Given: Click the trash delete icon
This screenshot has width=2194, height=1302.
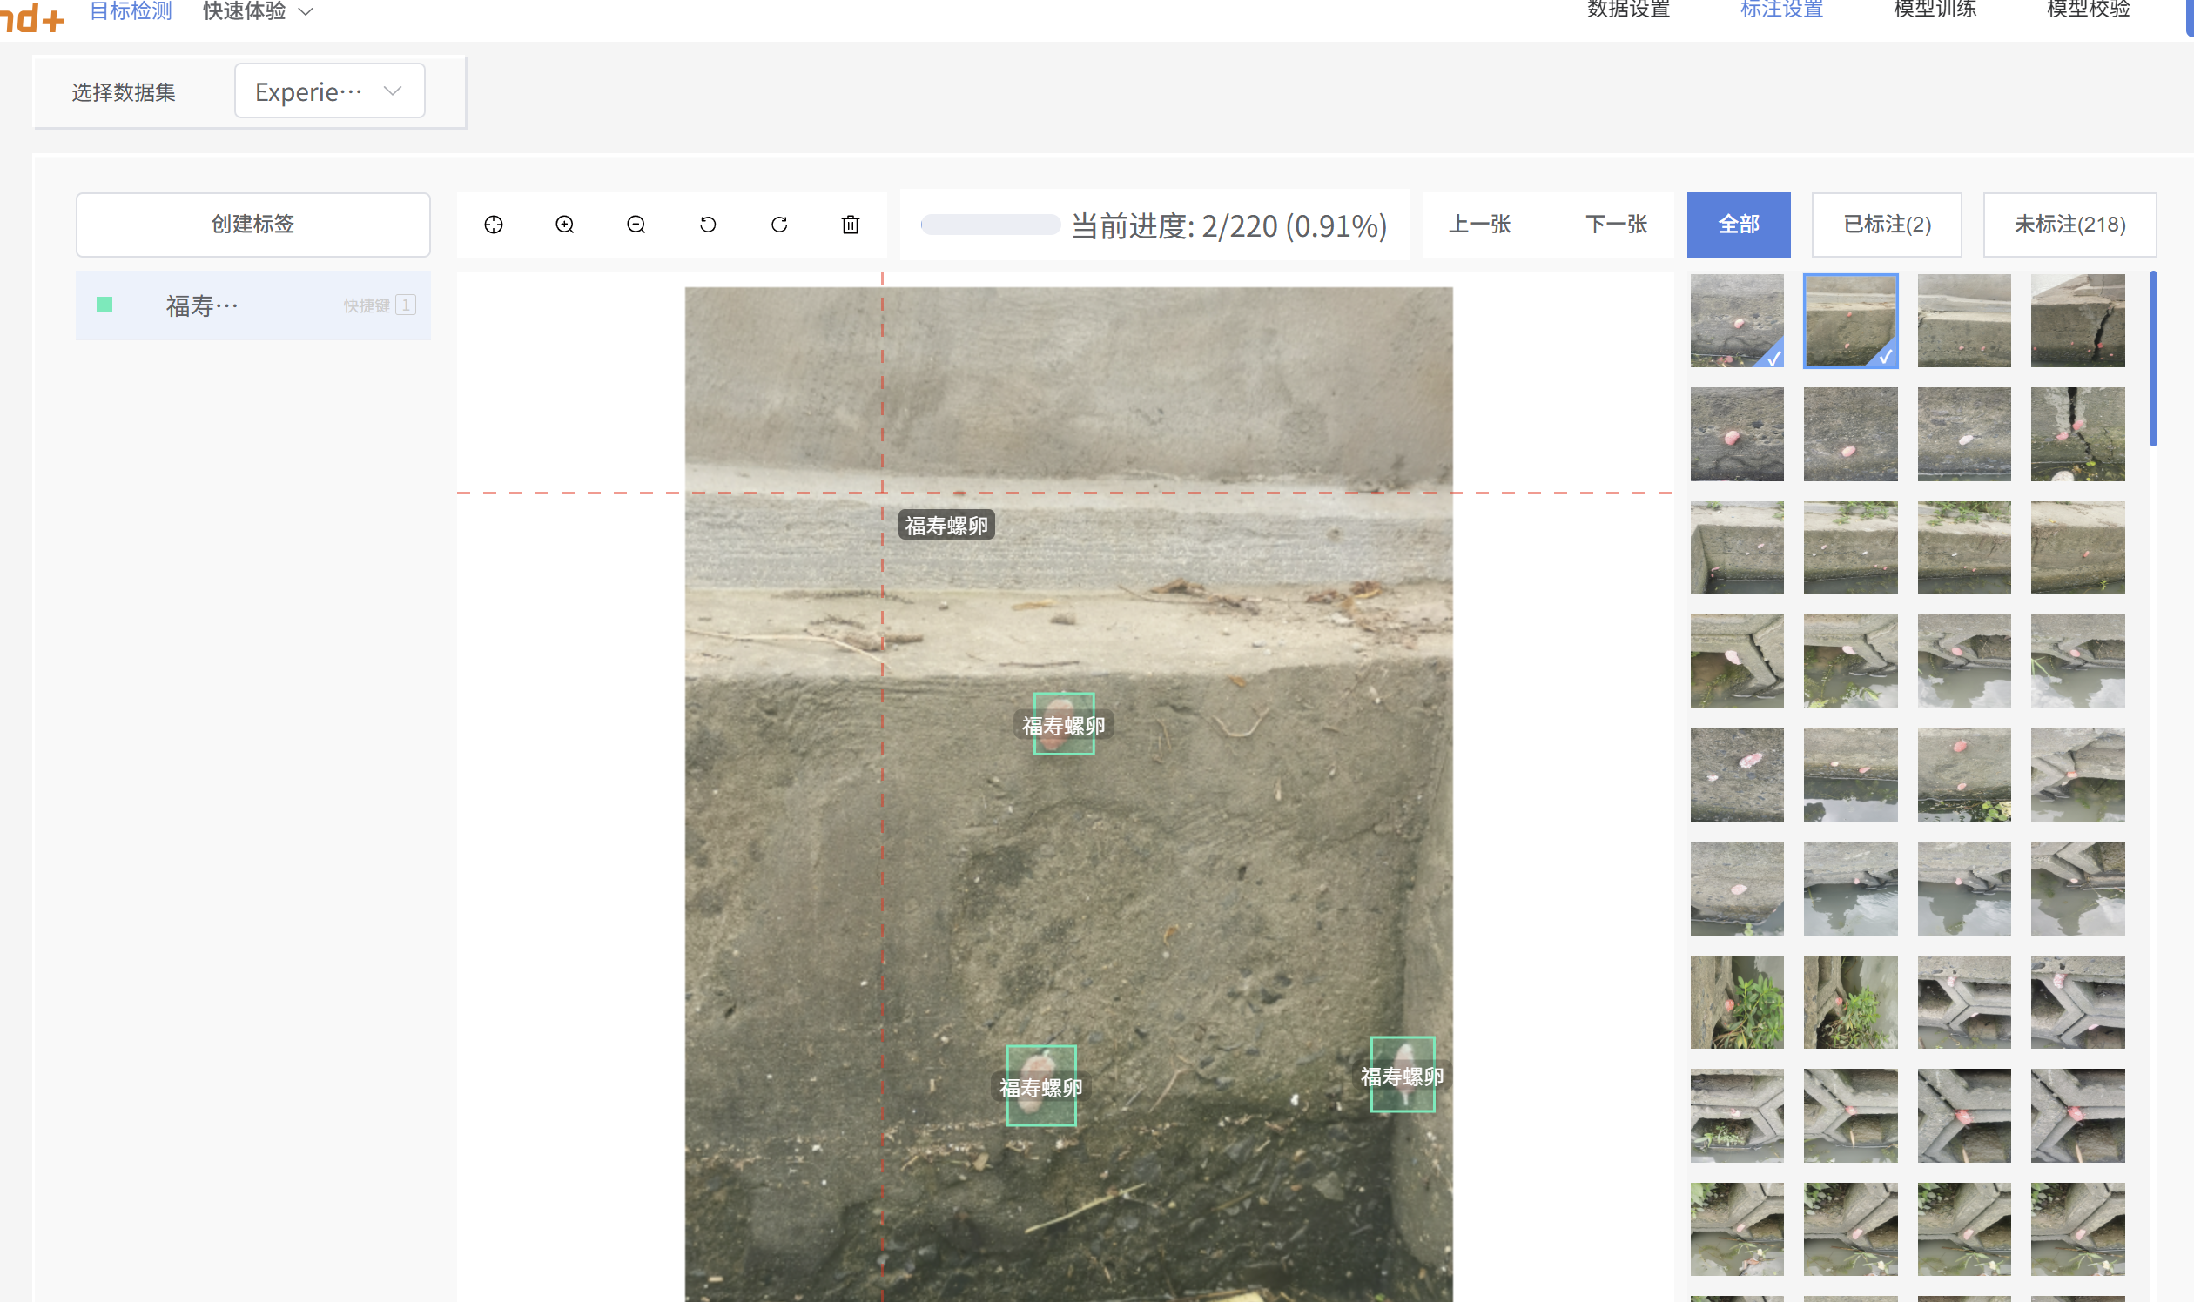Looking at the screenshot, I should [851, 225].
